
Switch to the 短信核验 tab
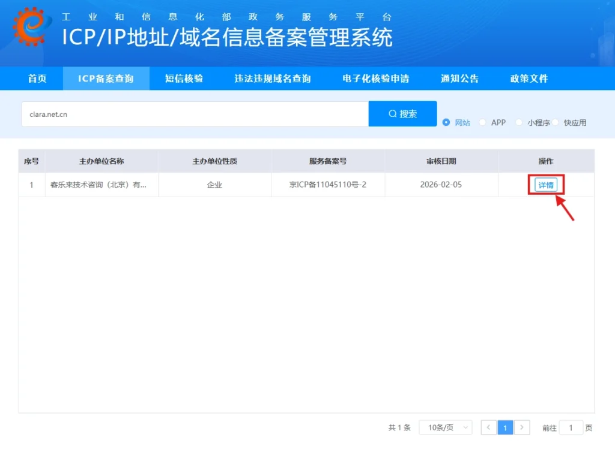pyautogui.click(x=183, y=79)
